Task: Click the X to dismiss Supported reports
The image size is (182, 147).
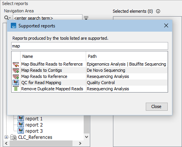Action: tap(166, 25)
